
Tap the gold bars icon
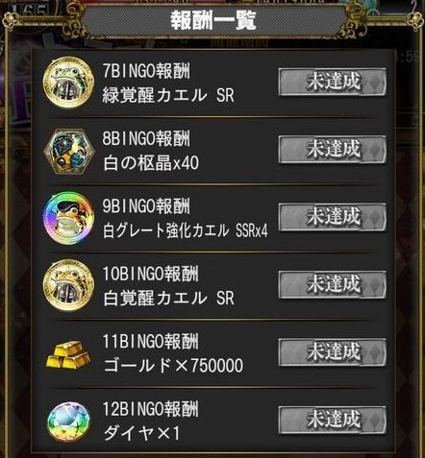point(68,354)
